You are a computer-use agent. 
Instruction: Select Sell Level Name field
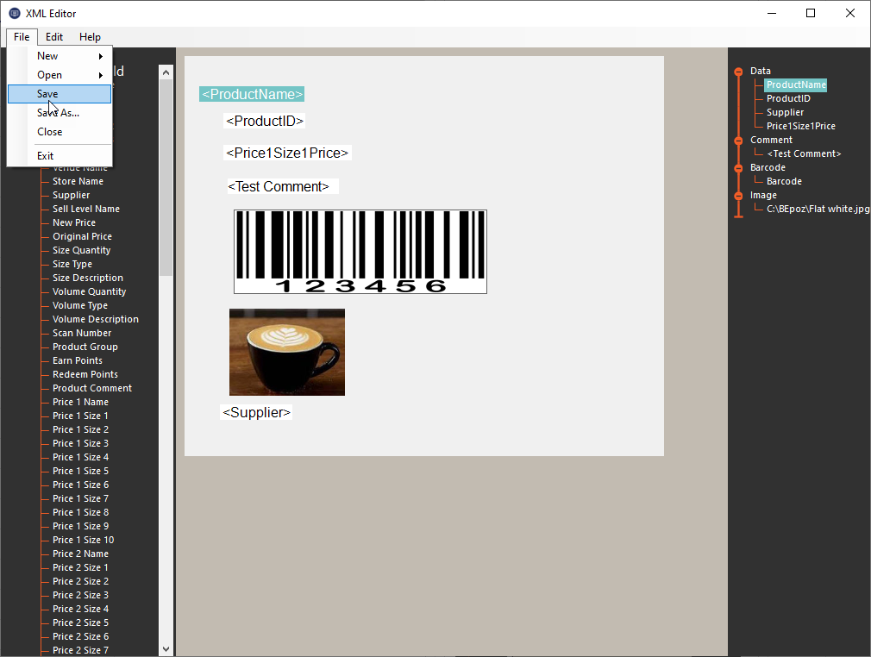(86, 209)
